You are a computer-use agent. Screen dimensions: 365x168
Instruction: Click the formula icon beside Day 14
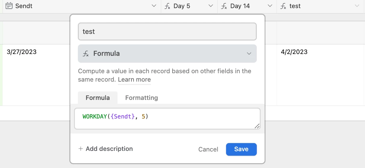[224, 6]
